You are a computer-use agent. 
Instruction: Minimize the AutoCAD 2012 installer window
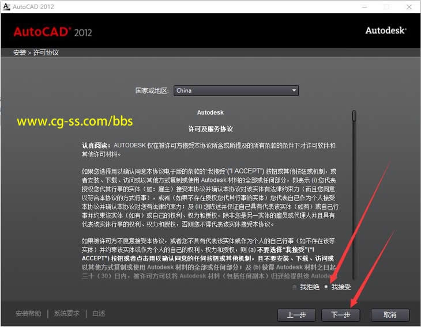[x=364, y=7]
